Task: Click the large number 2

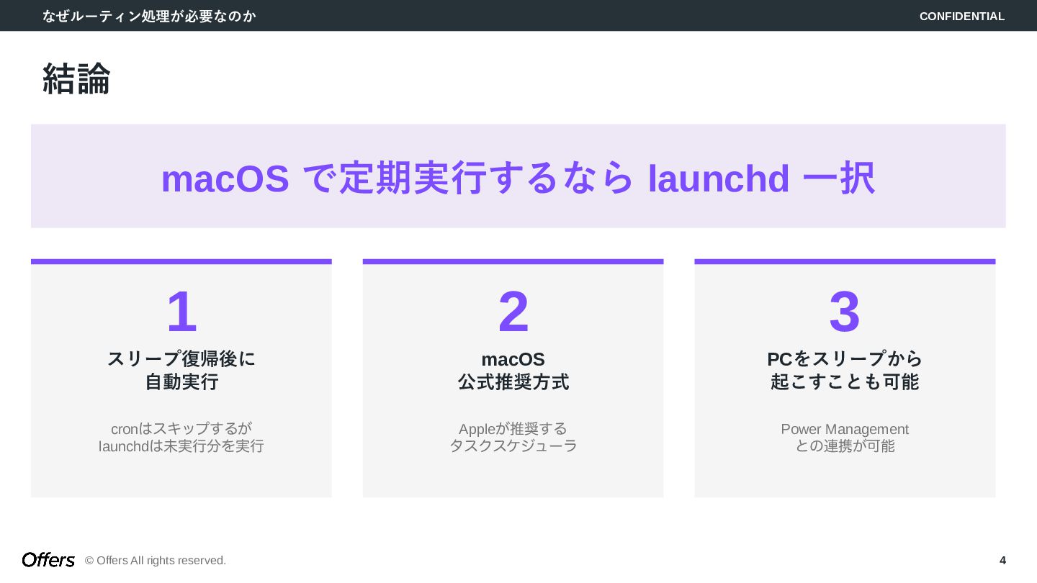Action: [x=513, y=312]
